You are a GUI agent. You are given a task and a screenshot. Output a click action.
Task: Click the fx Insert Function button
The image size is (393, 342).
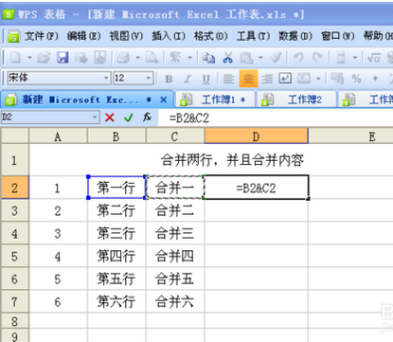coord(147,117)
